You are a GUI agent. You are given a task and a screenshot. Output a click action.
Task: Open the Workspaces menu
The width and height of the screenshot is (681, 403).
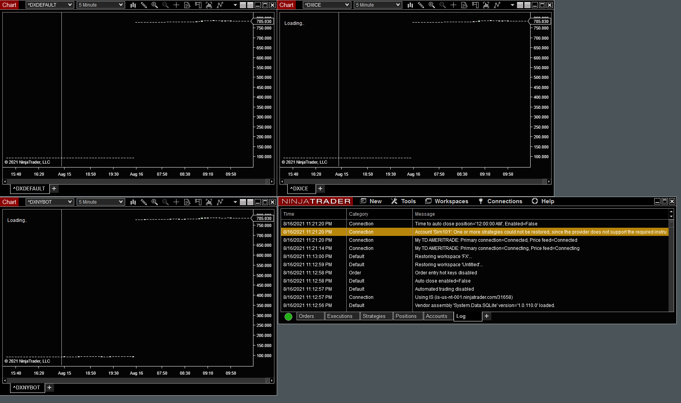click(447, 201)
